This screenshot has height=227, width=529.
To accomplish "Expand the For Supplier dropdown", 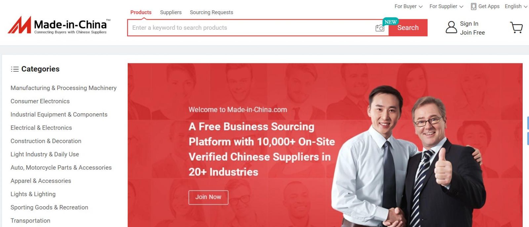I will point(446,6).
